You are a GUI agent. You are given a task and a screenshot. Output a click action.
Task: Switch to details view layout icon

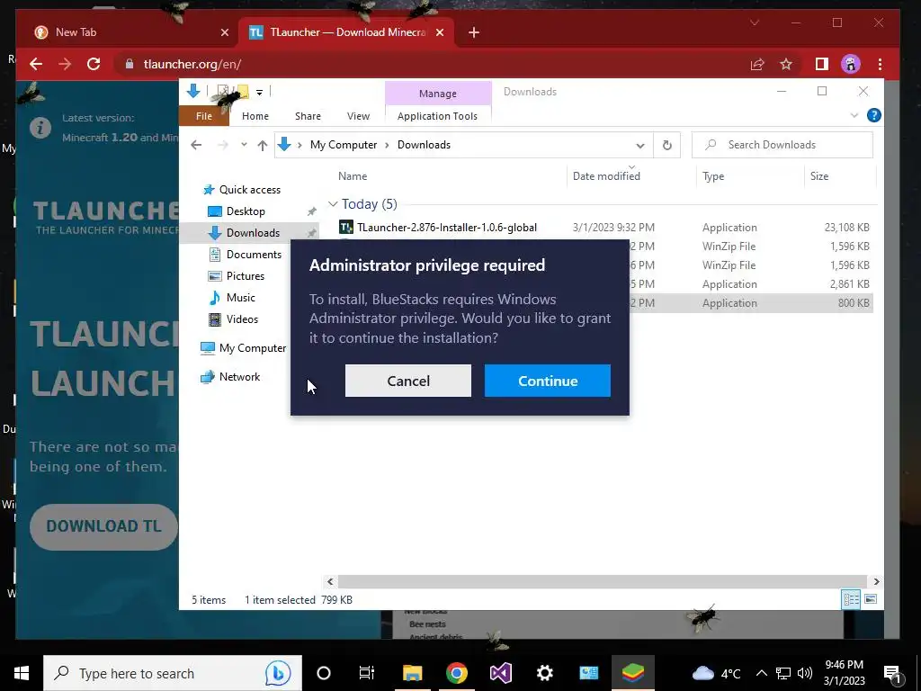851,599
